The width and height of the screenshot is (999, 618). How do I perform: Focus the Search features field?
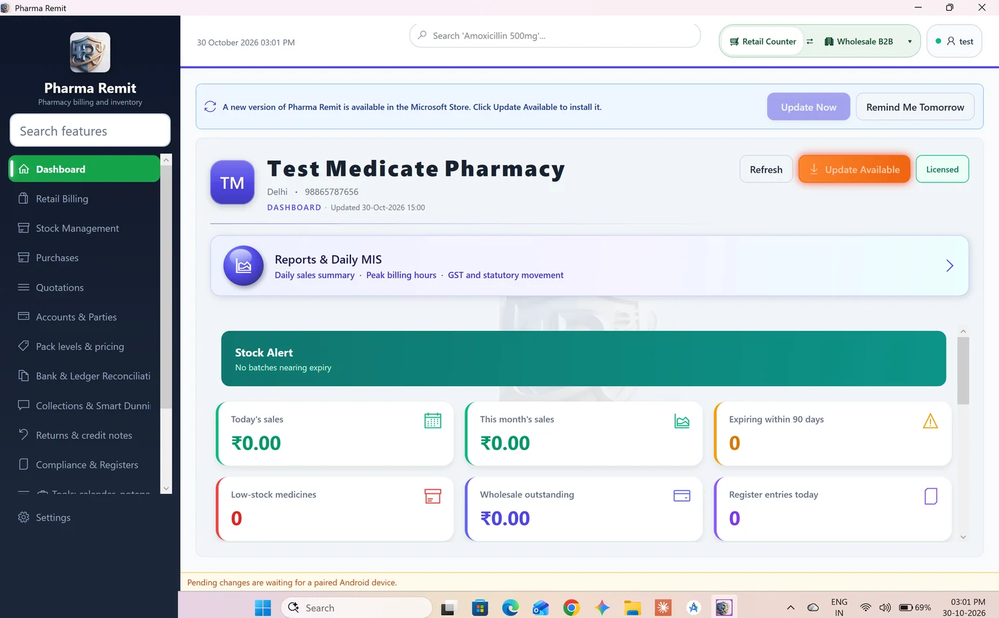90,131
